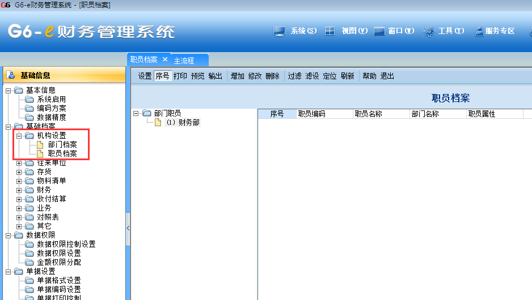Click 删除 in the toolbar
The image size is (532, 300).
272,76
